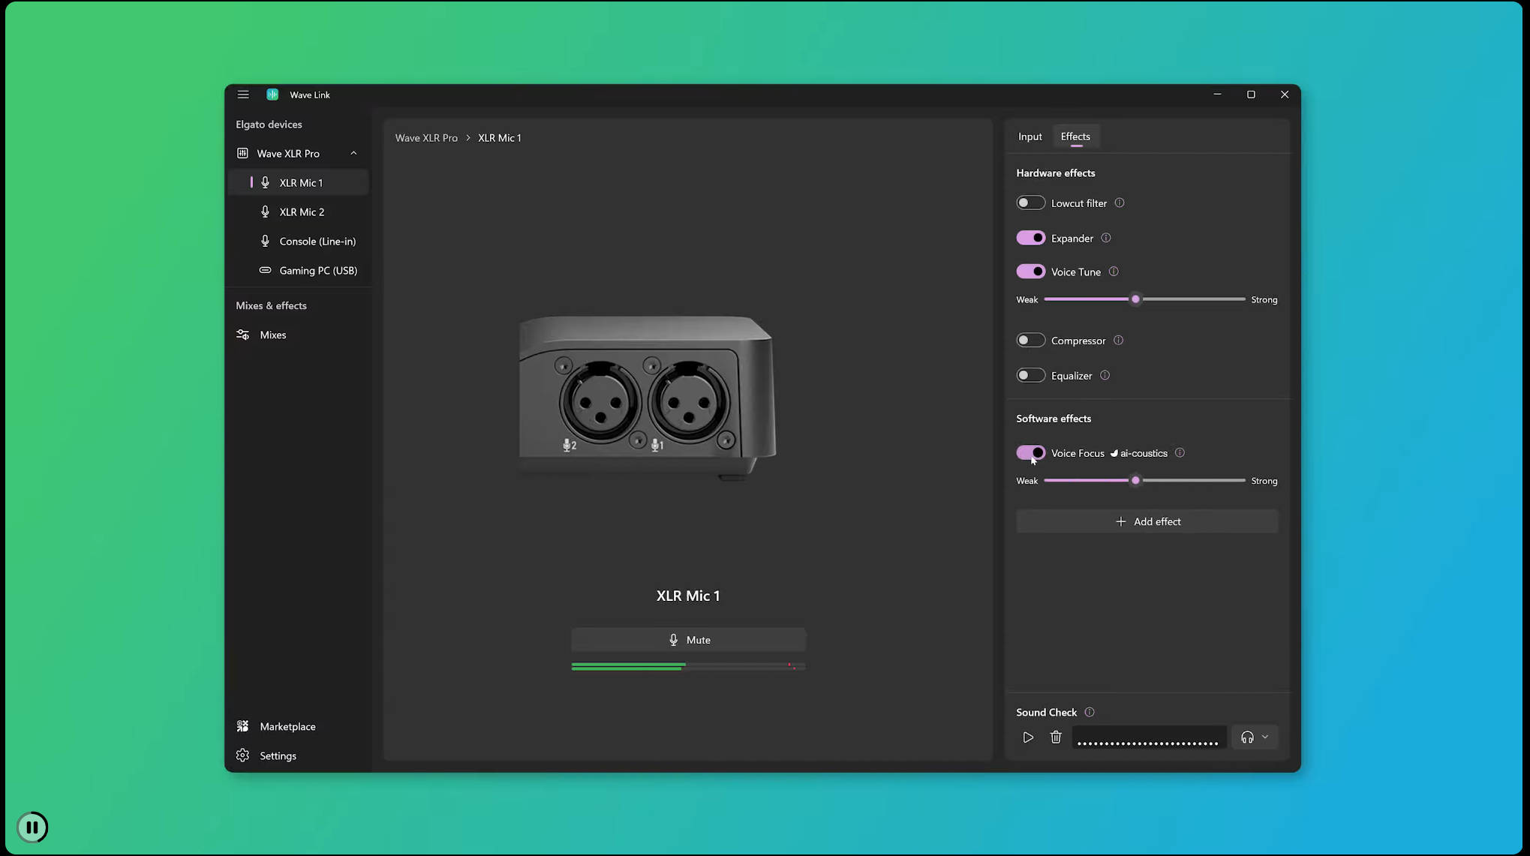Screen dimensions: 1530x856
Task: Collapse the Wave XLR Pro device list
Action: coord(353,154)
